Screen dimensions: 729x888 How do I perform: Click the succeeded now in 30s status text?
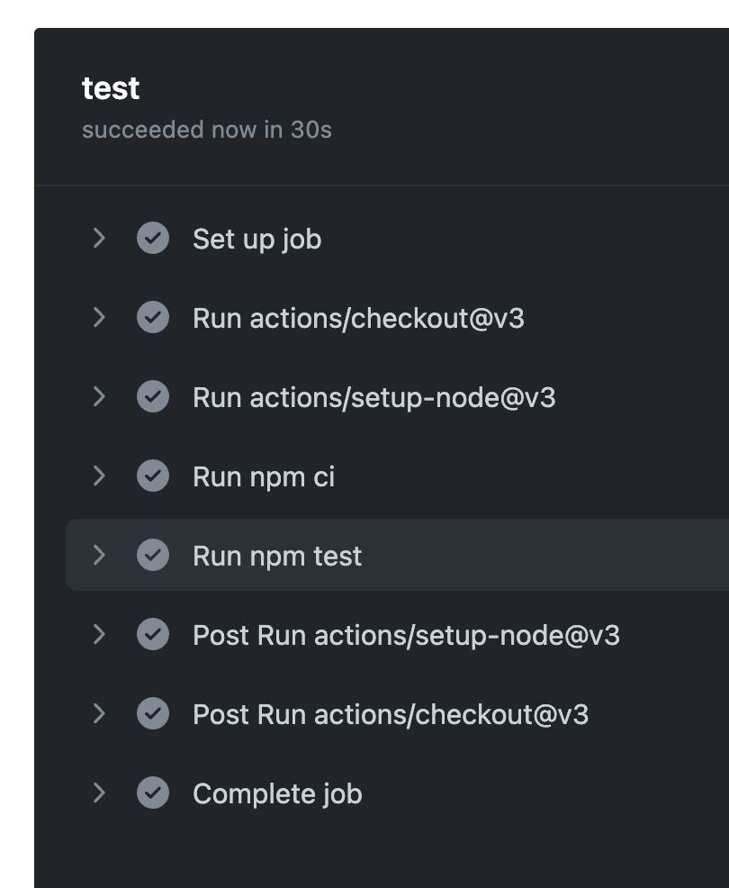tap(206, 130)
